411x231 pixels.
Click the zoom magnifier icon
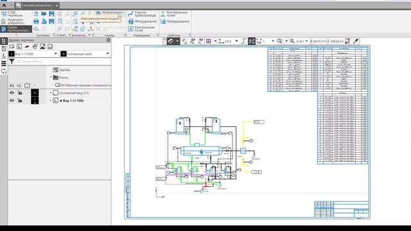point(280,41)
